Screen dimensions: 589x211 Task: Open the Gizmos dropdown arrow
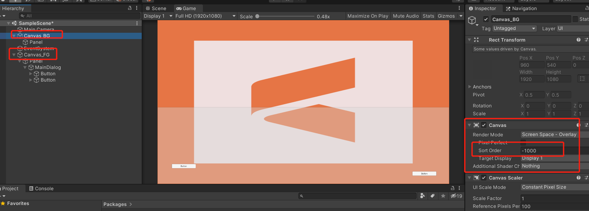[461, 16]
